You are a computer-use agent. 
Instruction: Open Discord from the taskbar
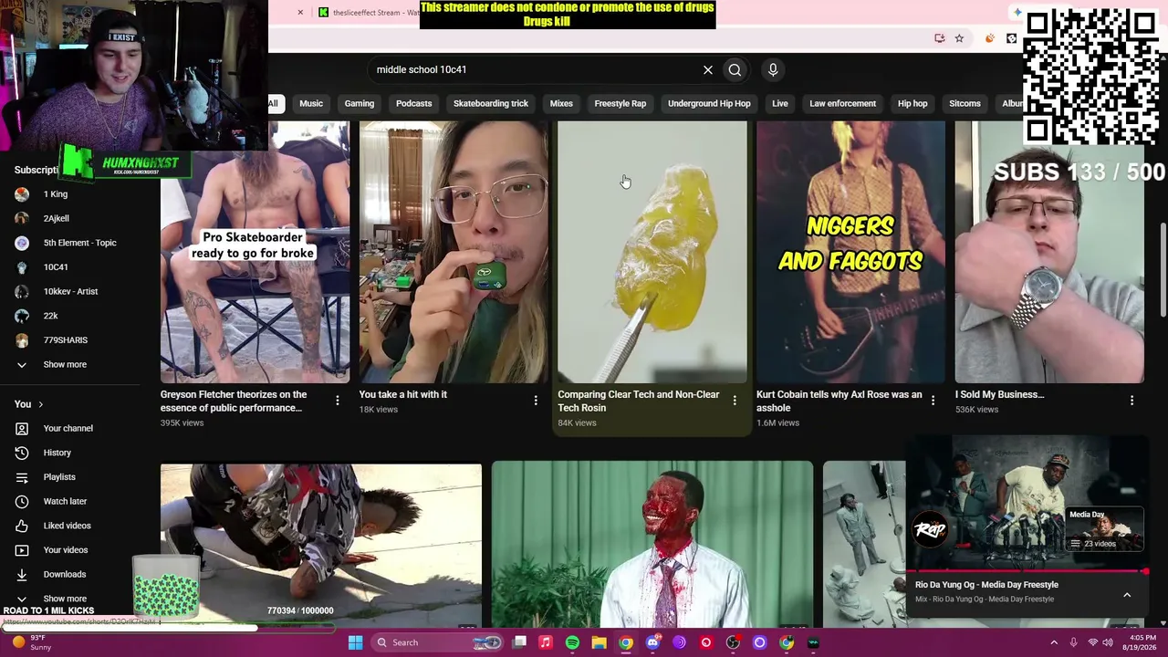pyautogui.click(x=652, y=642)
